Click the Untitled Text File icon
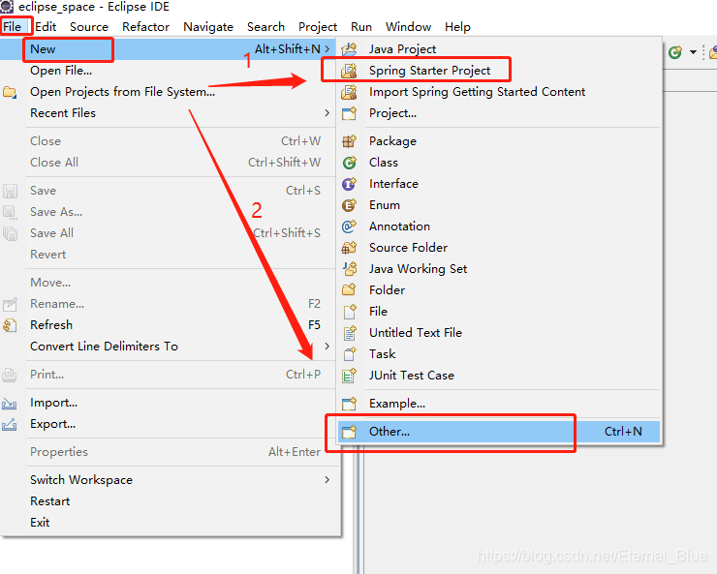This screenshot has width=717, height=574. pos(350,332)
